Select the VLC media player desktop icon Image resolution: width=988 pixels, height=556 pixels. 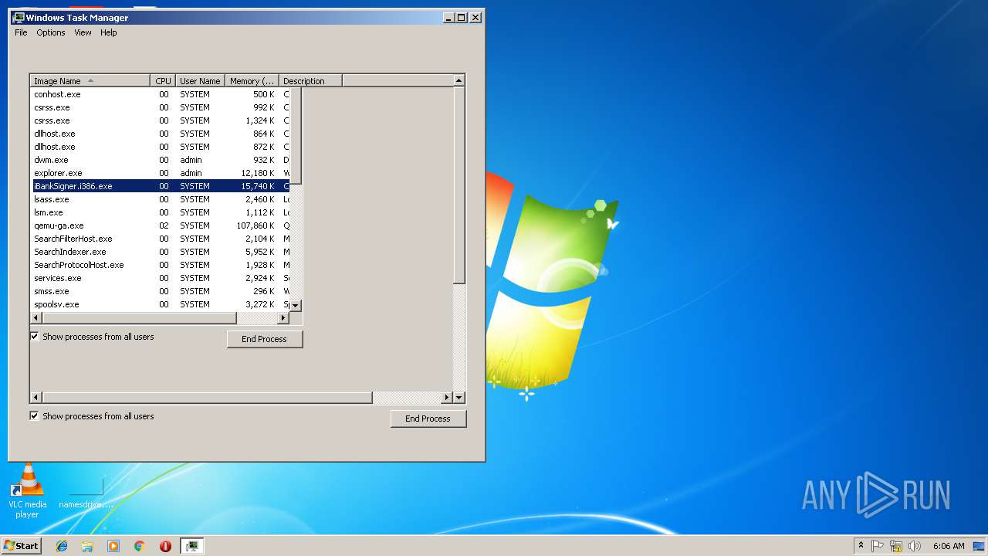coord(27,491)
